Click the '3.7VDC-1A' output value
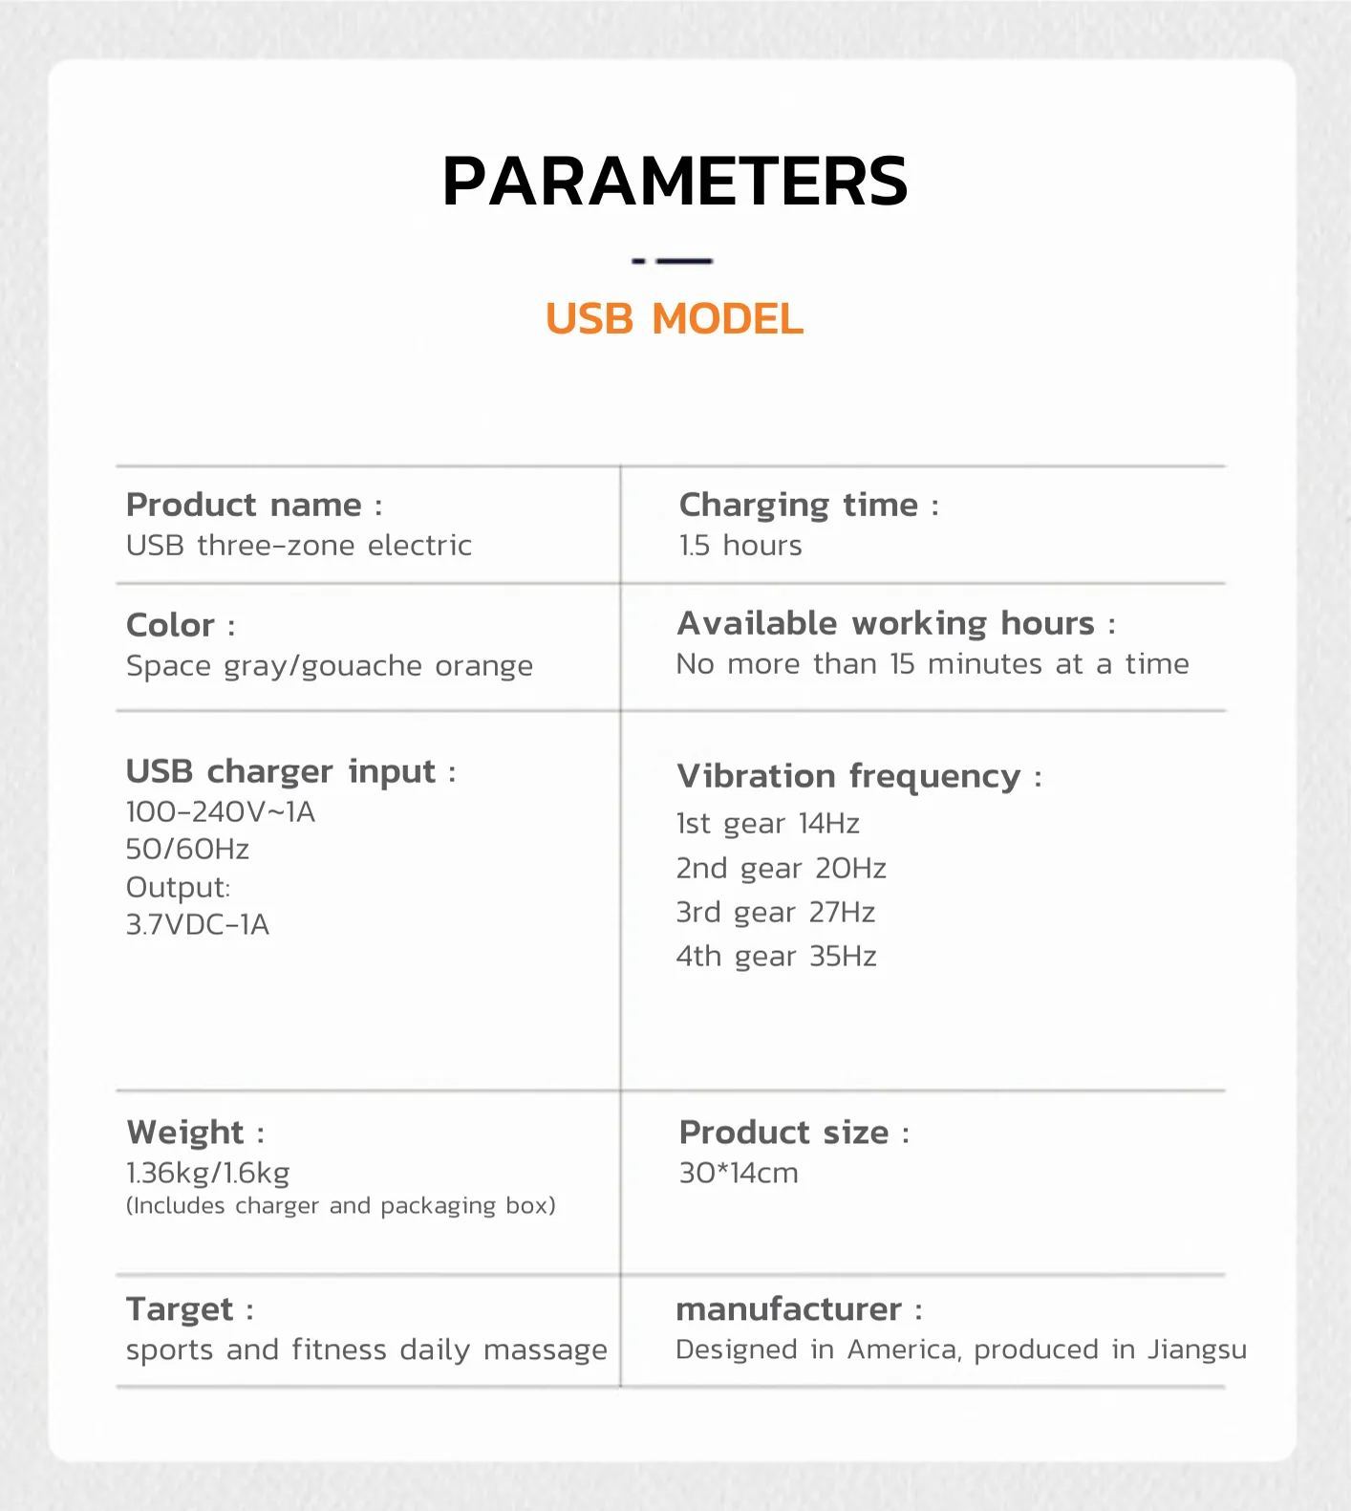Screen dimensions: 1351x1511 point(198,925)
